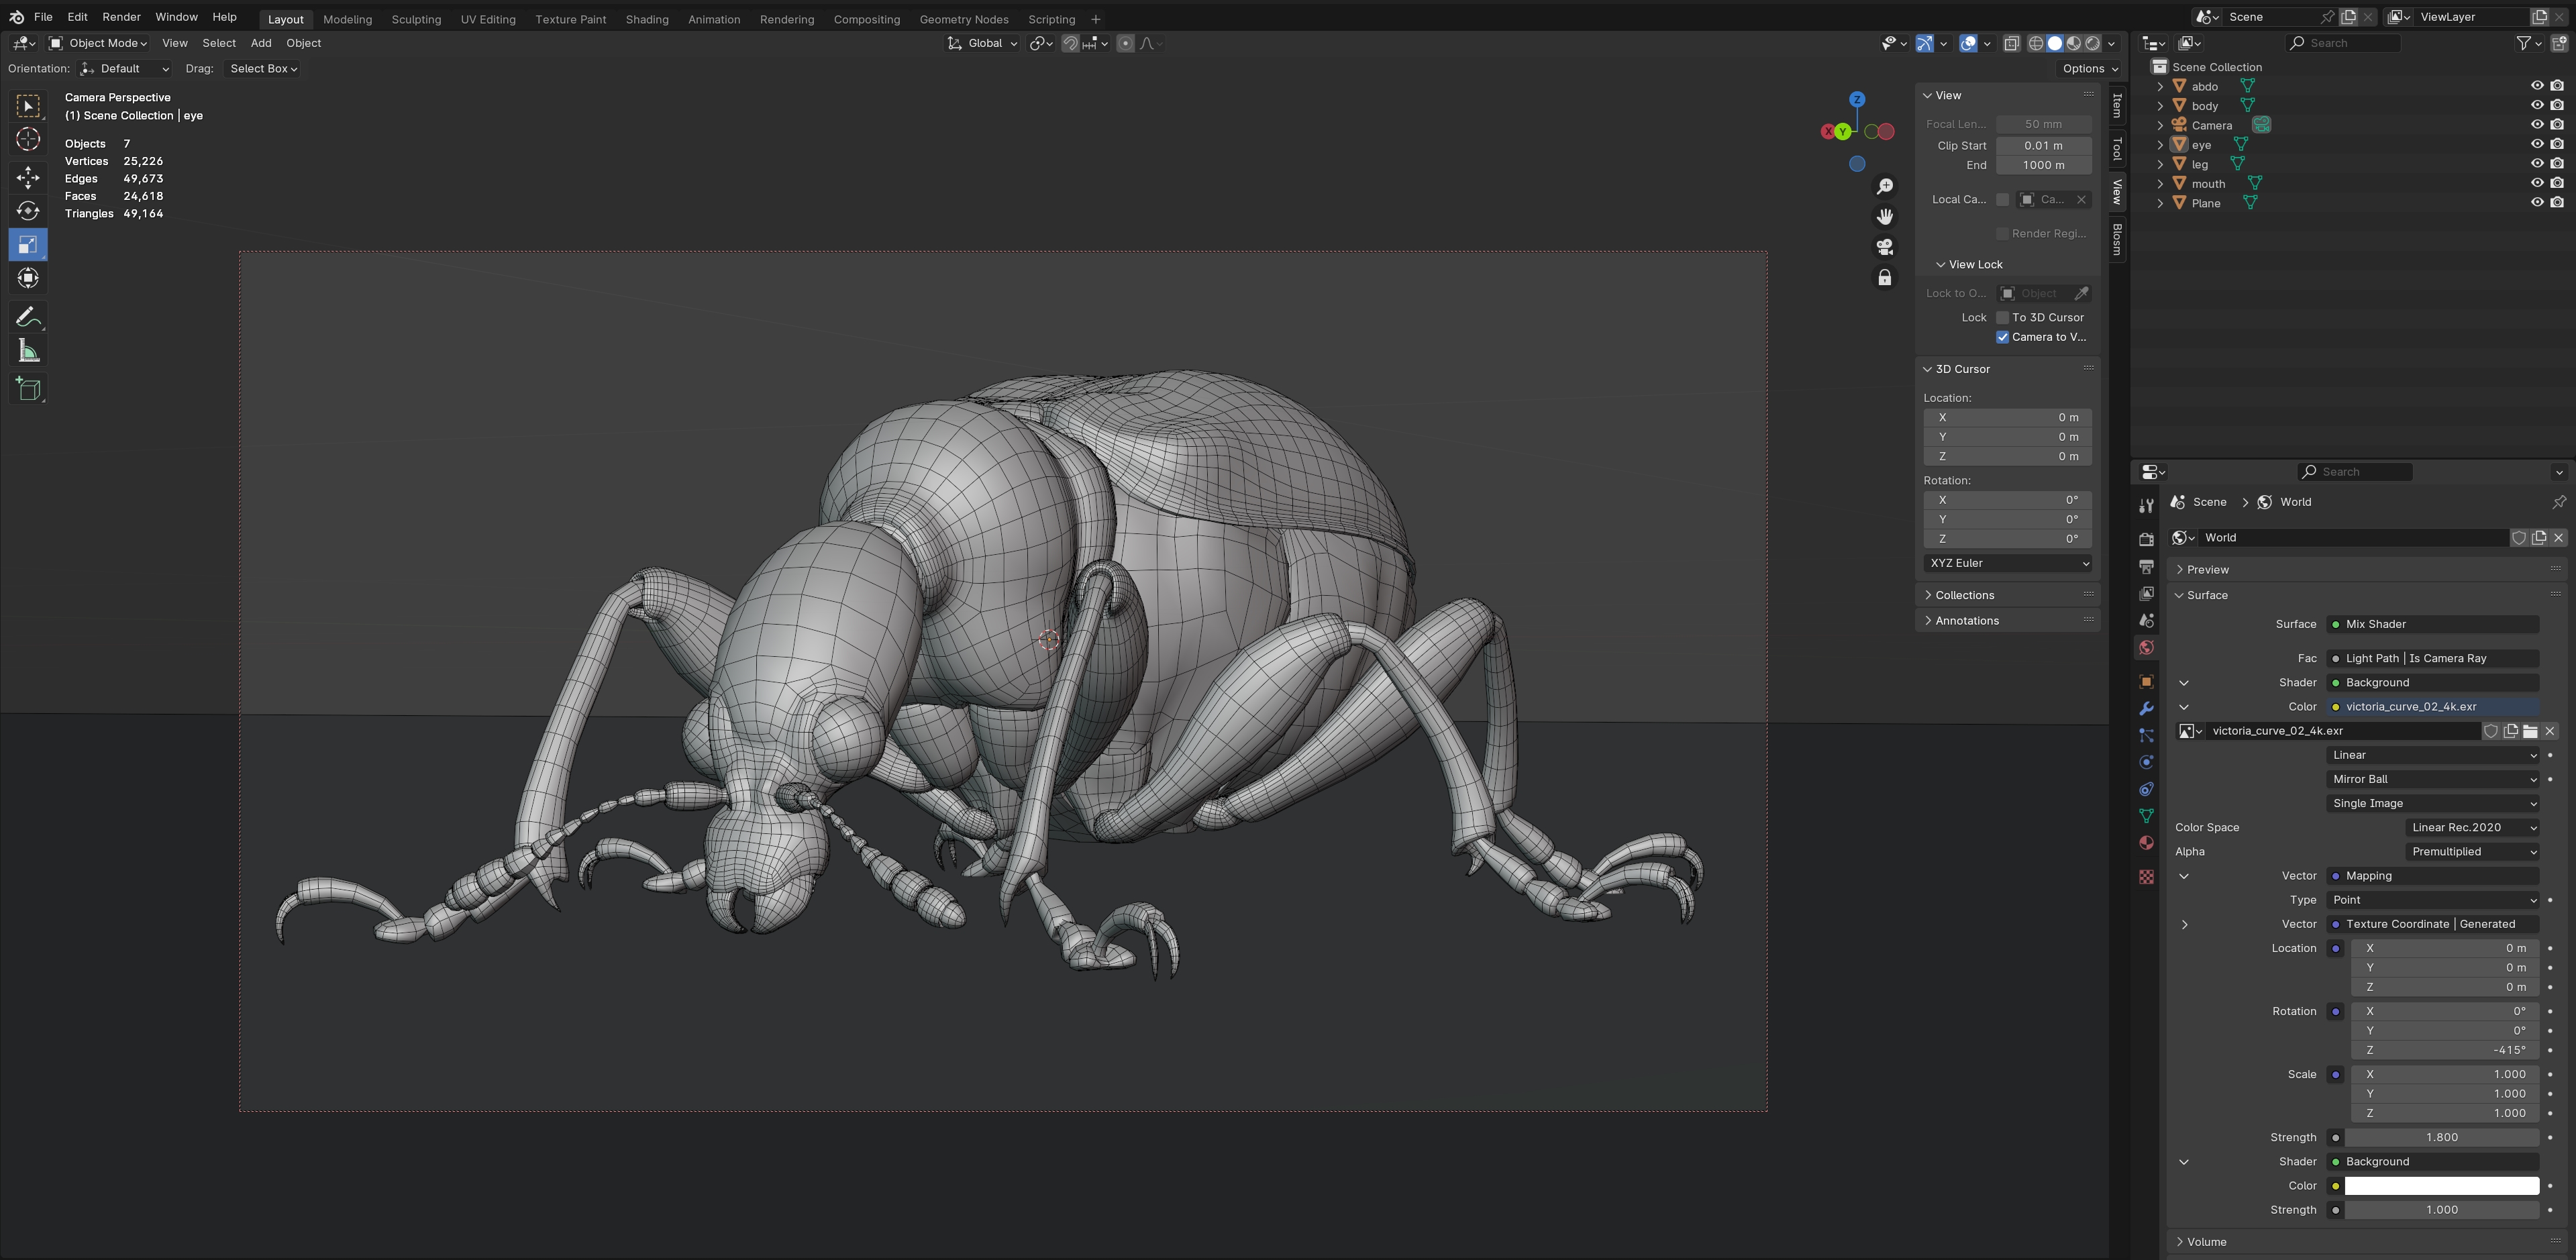Select the Rotate tool
Viewport: 2576px width, 1260px height.
(28, 211)
